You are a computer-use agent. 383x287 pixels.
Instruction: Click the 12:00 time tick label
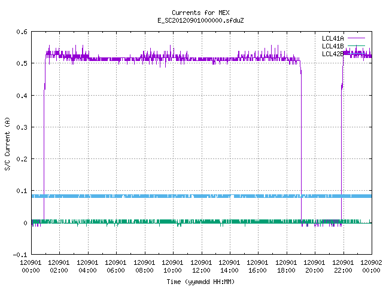(201, 270)
